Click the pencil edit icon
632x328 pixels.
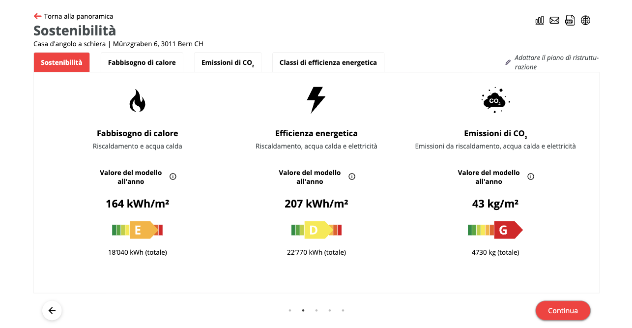point(508,62)
